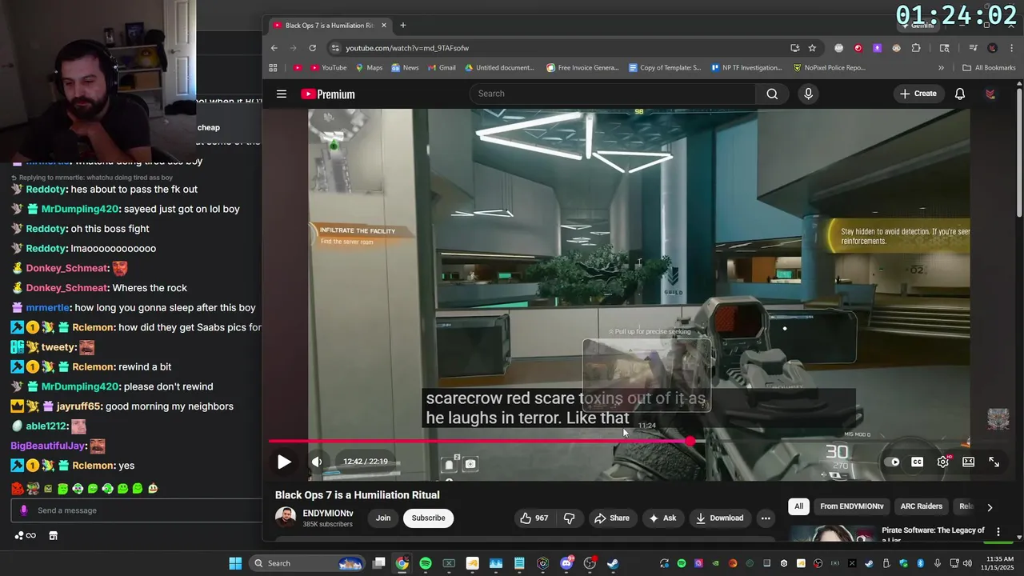
Task: Open channel points icon below chat
Action: (x=25, y=536)
